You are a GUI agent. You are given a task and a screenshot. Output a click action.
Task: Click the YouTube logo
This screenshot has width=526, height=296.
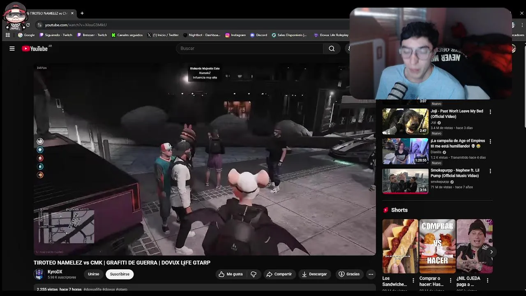[35, 49]
